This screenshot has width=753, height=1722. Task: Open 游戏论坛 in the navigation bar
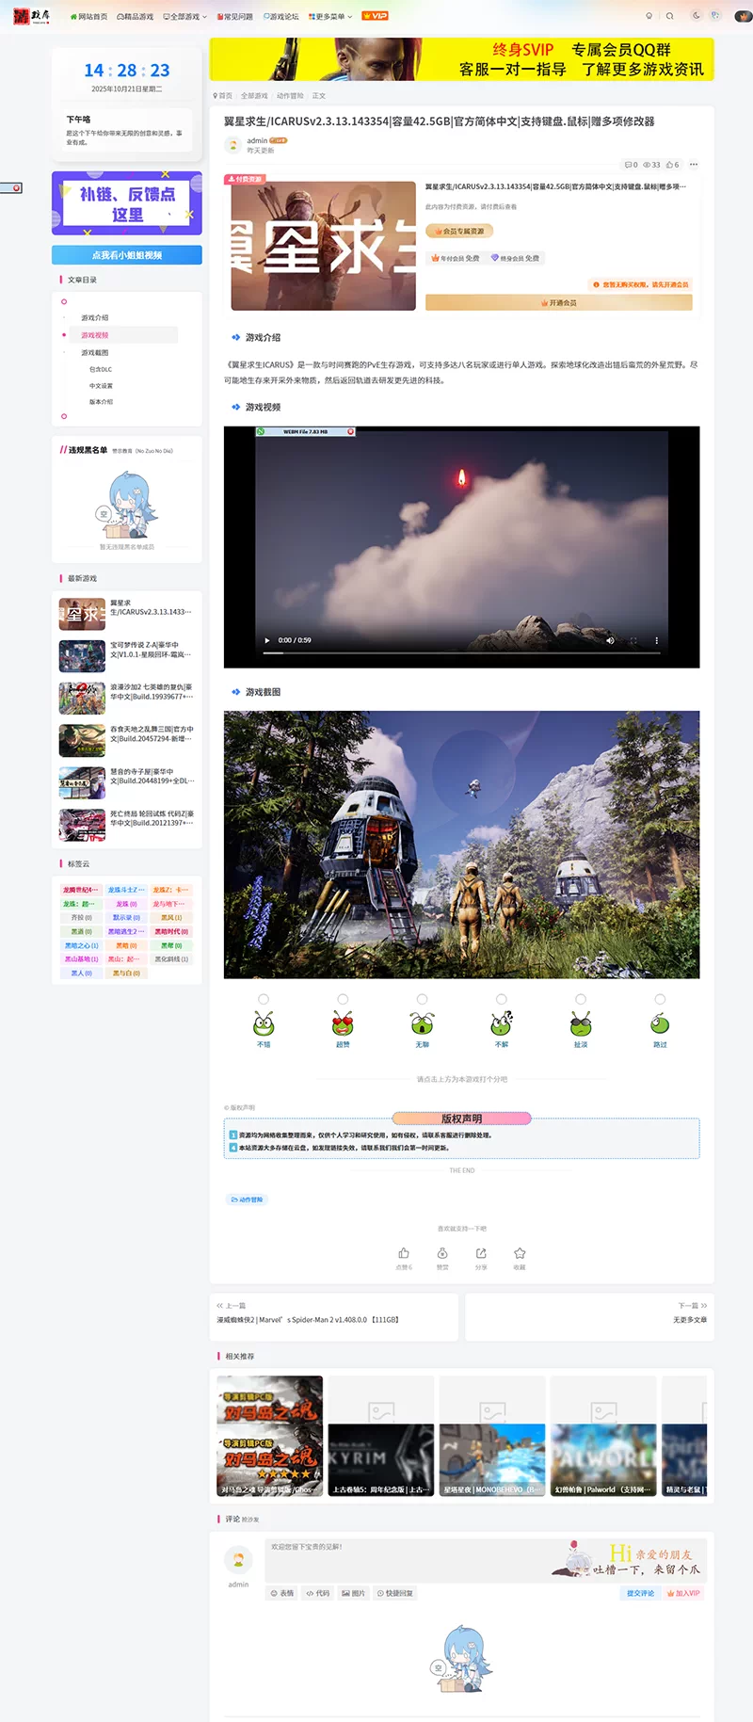pos(281,16)
